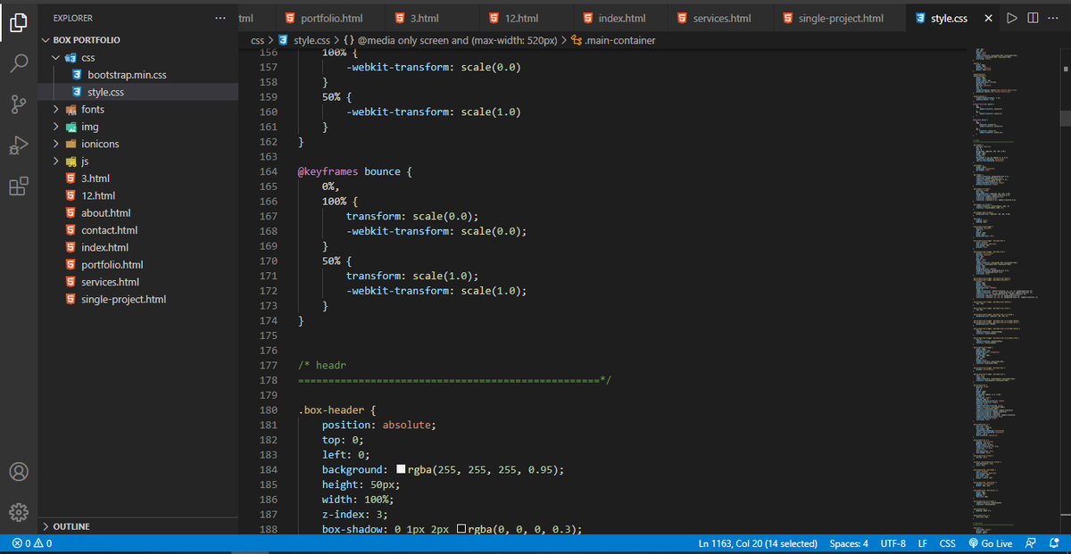Expand the ionicons folder

tap(57, 144)
